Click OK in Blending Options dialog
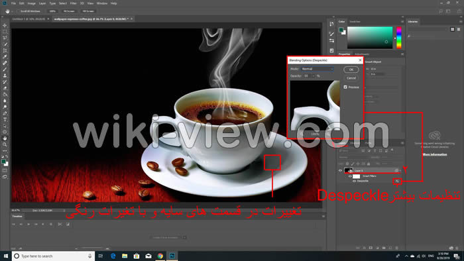 click(351, 70)
